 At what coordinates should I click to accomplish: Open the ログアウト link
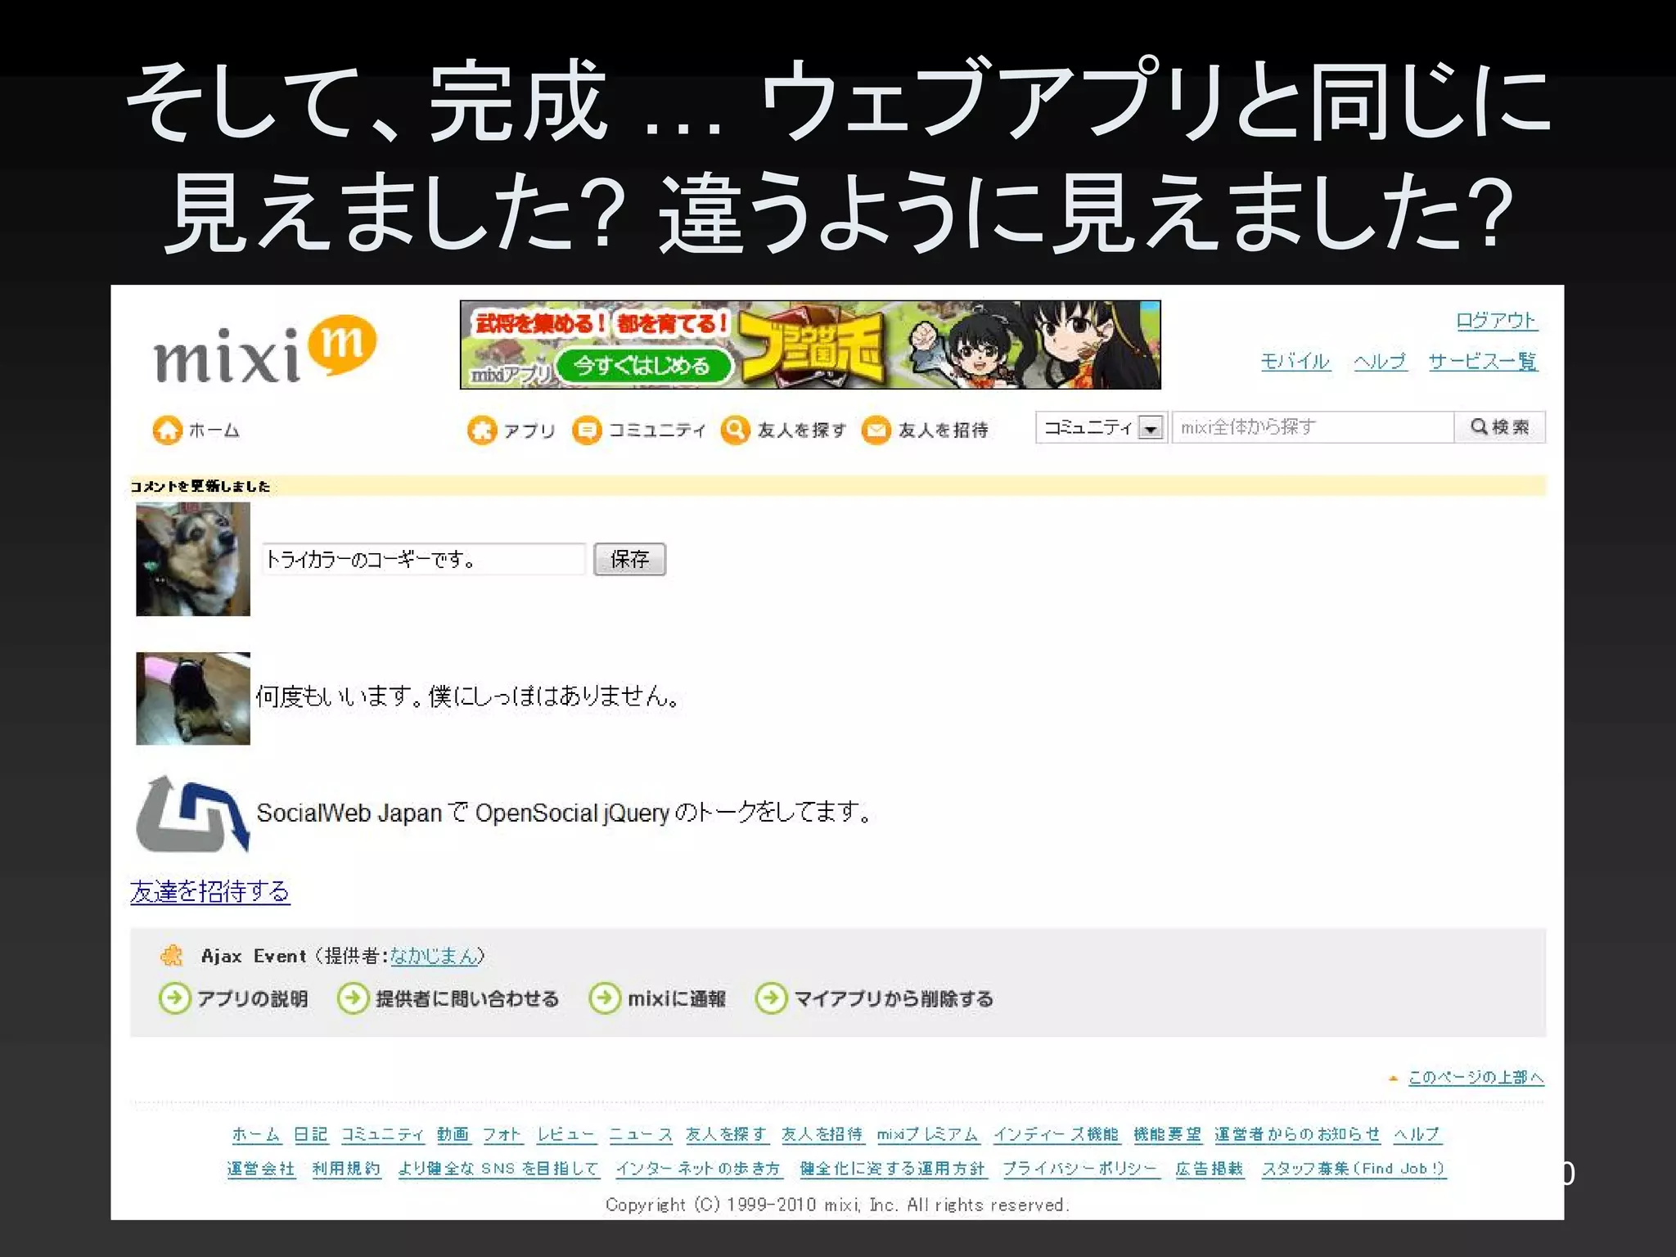(1497, 320)
